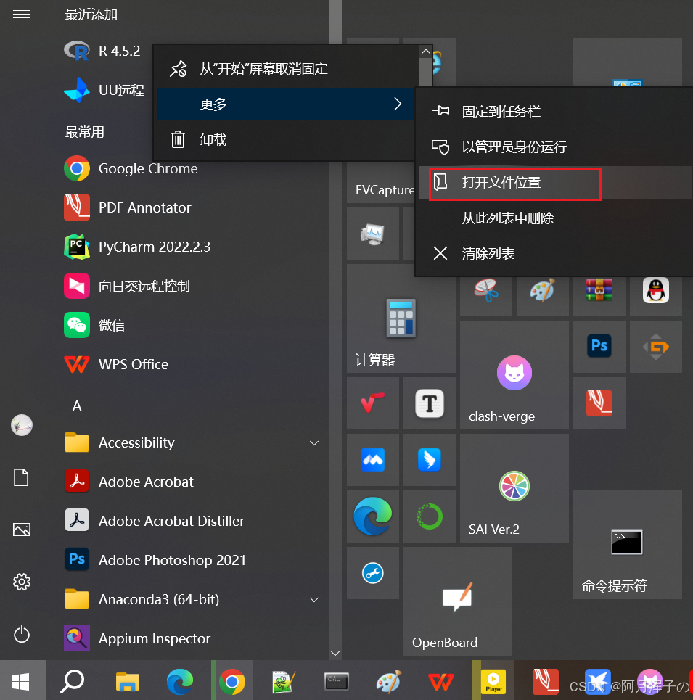Open WPS Office on taskbar
Image resolution: width=693 pixels, height=700 pixels.
point(440,681)
